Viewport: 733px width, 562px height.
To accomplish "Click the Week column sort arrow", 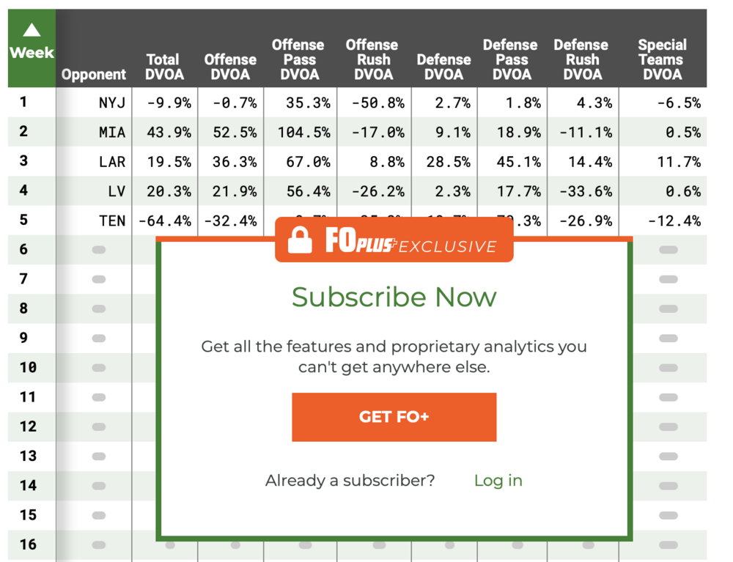I will coord(32,30).
